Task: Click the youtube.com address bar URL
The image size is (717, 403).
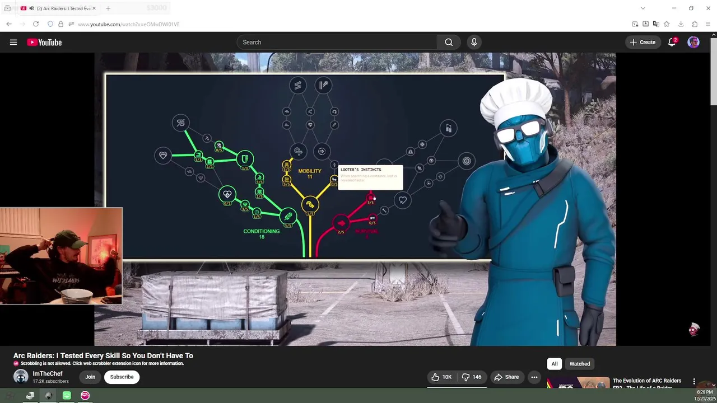Action: click(129, 24)
